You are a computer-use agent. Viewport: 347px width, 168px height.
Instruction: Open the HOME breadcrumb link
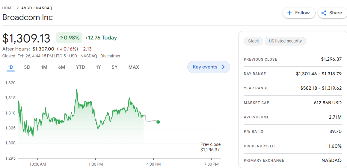(8, 8)
